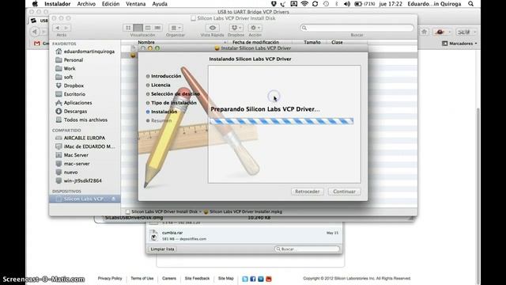The image size is (506, 285).
Task: Open browser Marcadores dropdown
Action: [459, 44]
